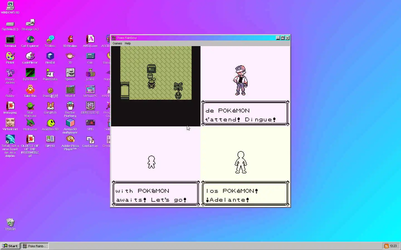Click the English 'Let's go!' game screen

coord(156,166)
